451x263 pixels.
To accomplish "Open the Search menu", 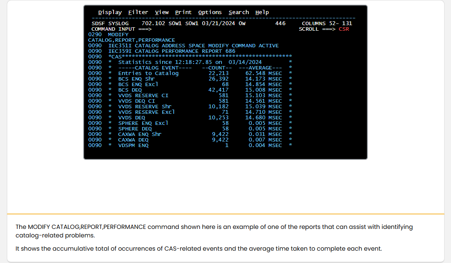I will 239,12.
